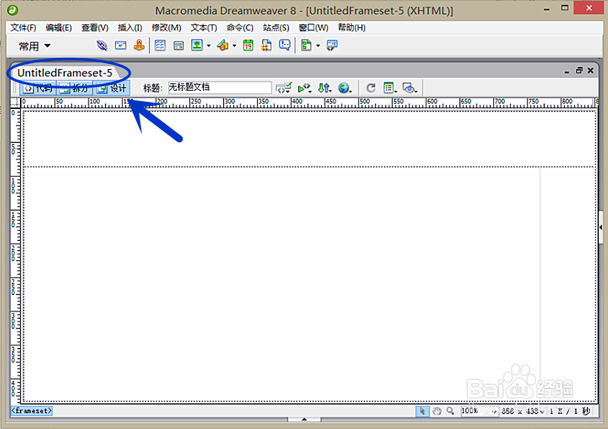Expand the panel with bottom arrow handle
The height and width of the screenshot is (429, 608).
(x=304, y=419)
